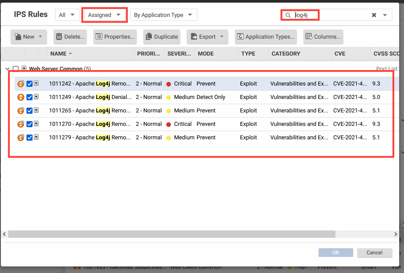Click the Medium yellow dot for 1011249

[x=168, y=98]
